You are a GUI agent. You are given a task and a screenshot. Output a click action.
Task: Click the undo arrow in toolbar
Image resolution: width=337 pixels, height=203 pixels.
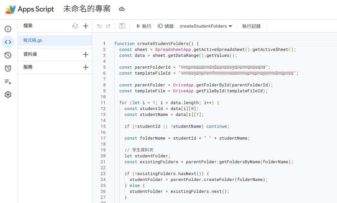click(99, 26)
